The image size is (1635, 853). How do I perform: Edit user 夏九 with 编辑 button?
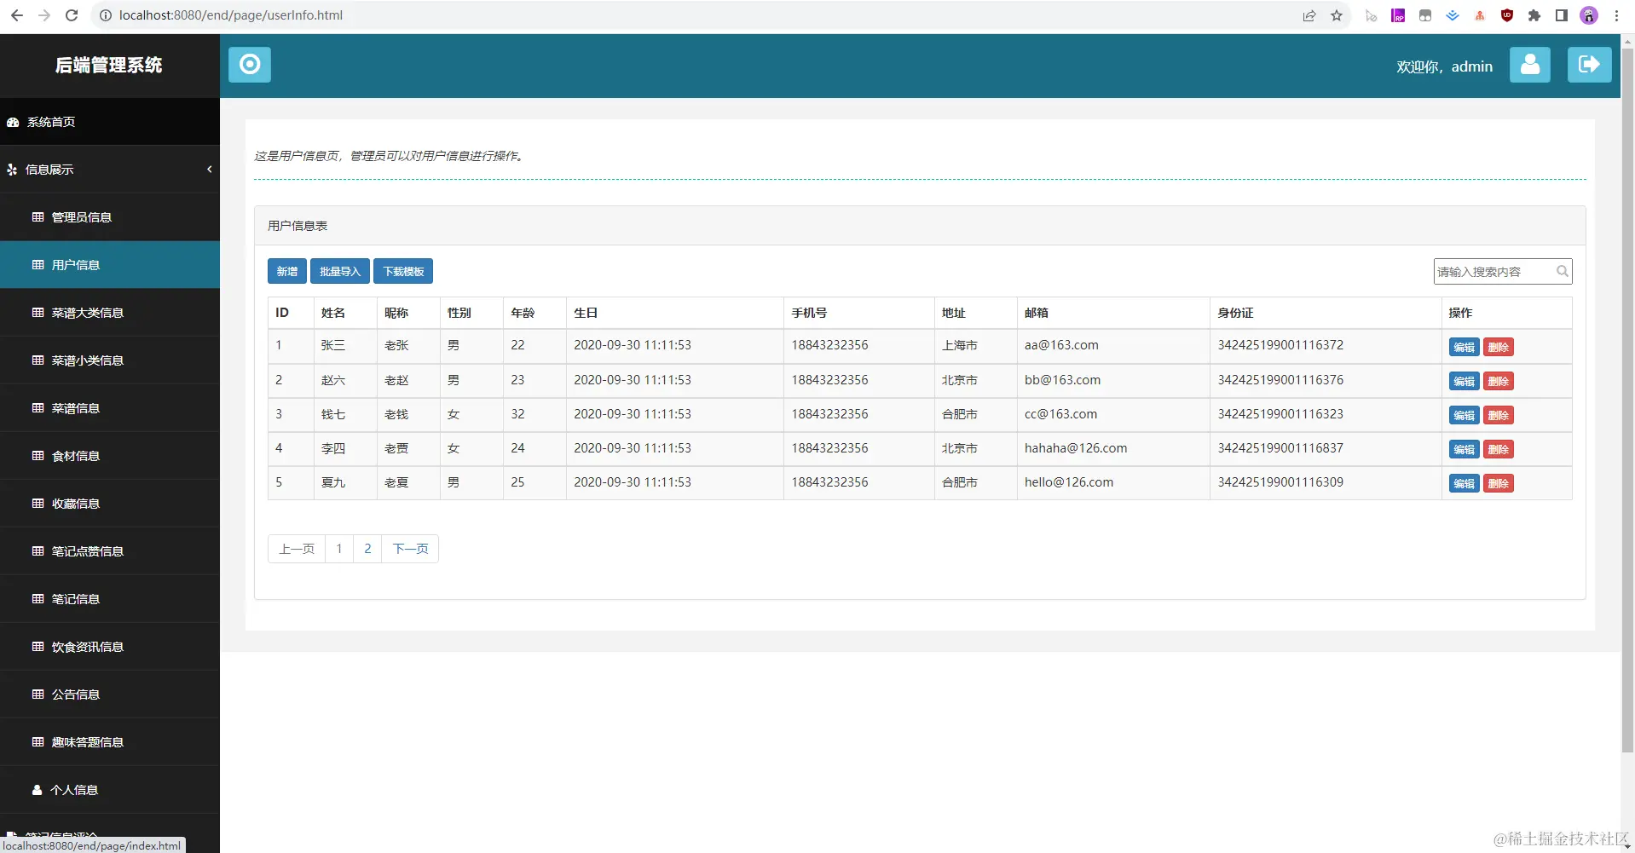pyautogui.click(x=1464, y=483)
